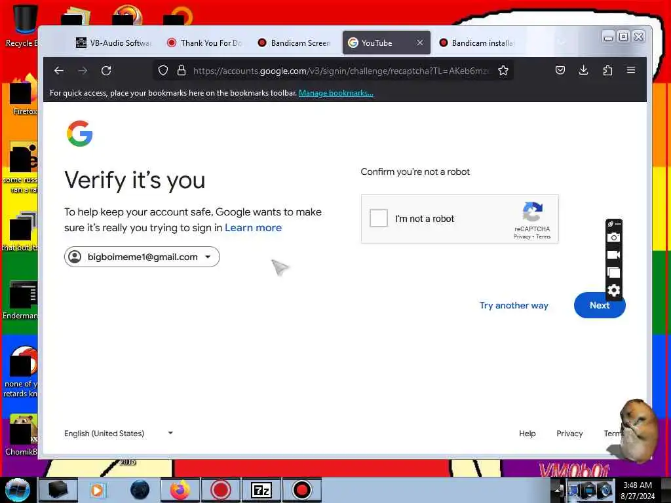The width and height of the screenshot is (671, 503).
Task: Click the reCAPTCHA Terms link
Action: pos(543,236)
